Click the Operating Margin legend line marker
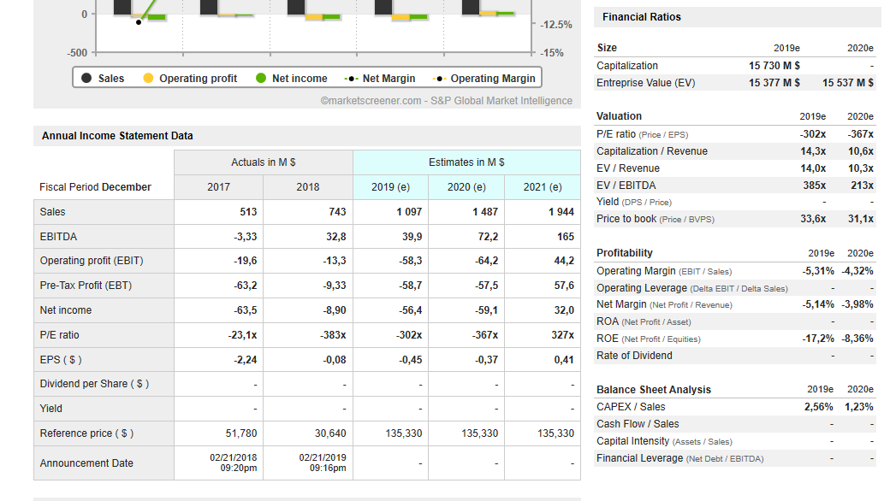Viewport: 884px width, 501px height. (x=440, y=78)
